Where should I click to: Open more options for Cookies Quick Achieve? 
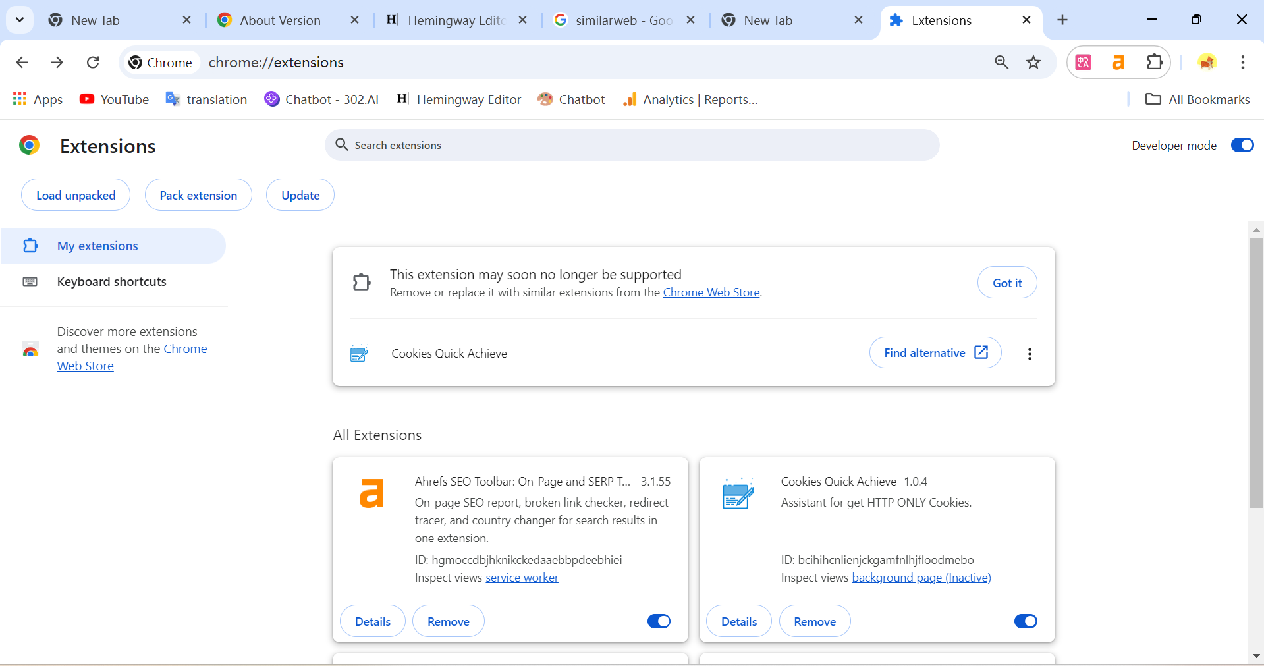click(1030, 354)
